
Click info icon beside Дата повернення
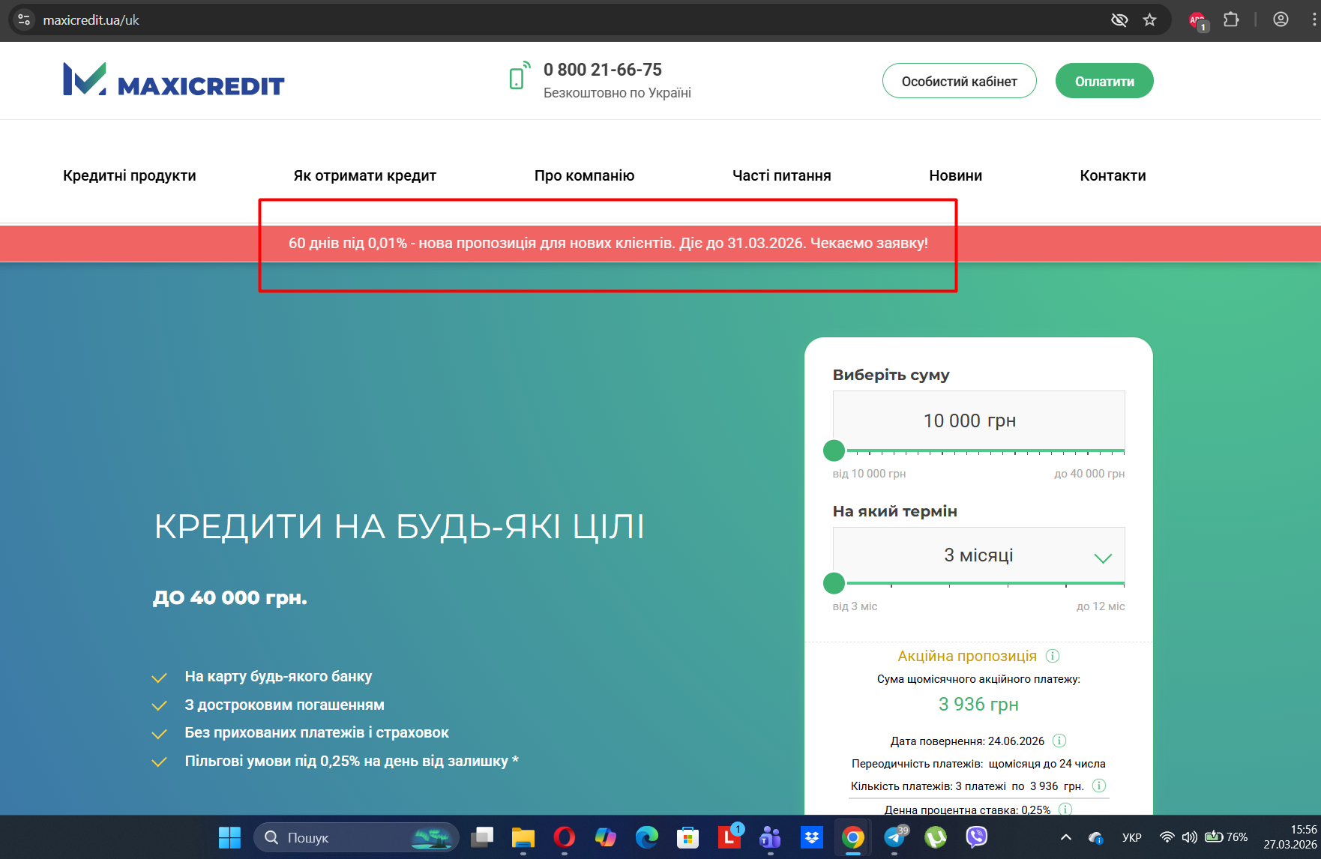(1059, 741)
